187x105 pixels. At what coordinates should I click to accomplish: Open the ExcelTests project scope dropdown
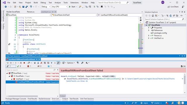tap(29, 15)
